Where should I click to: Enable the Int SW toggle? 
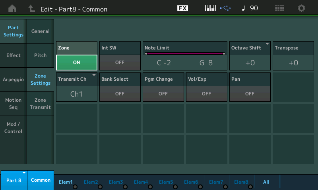pos(120,62)
